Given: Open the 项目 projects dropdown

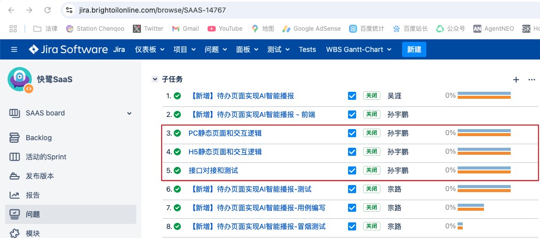Looking at the screenshot, I should (184, 49).
